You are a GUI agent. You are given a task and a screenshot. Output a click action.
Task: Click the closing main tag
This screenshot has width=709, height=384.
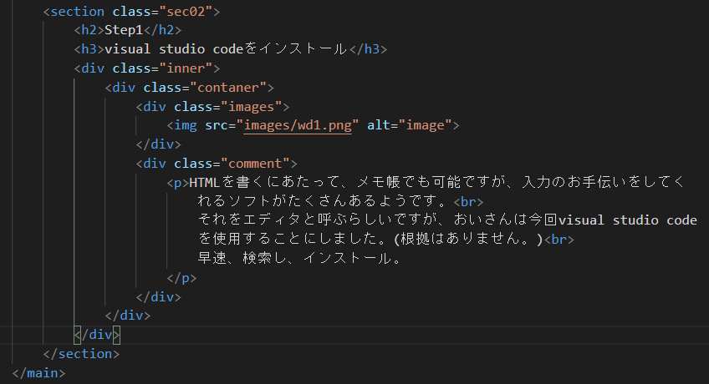[x=39, y=373]
